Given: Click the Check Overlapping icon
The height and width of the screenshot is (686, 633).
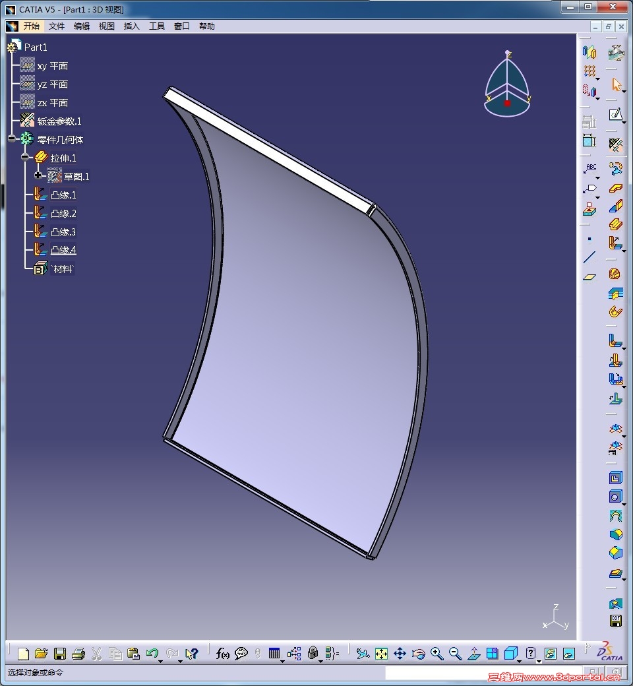Looking at the screenshot, I should [x=615, y=604].
